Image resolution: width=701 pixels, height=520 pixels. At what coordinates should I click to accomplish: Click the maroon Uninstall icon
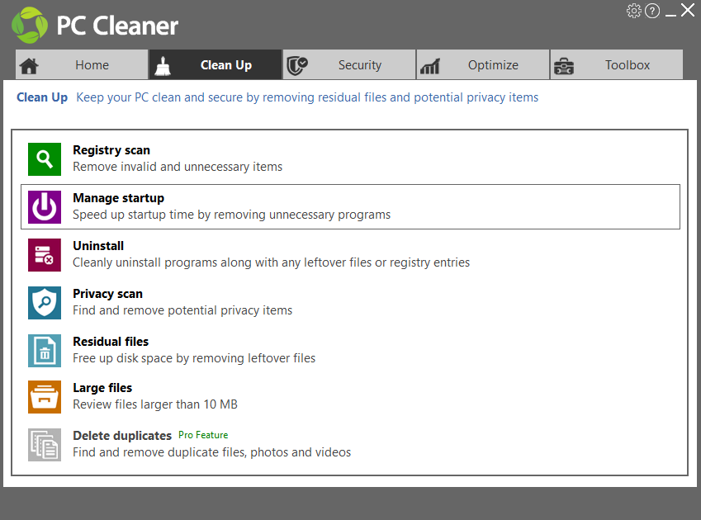[45, 255]
